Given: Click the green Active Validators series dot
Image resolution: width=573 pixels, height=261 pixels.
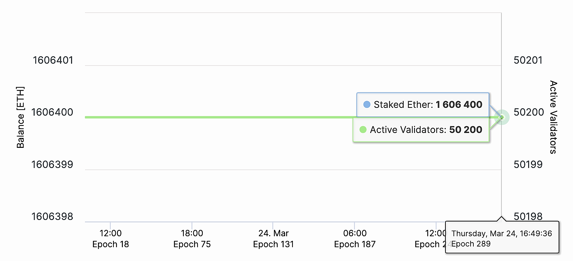Looking at the screenshot, I should point(363,130).
